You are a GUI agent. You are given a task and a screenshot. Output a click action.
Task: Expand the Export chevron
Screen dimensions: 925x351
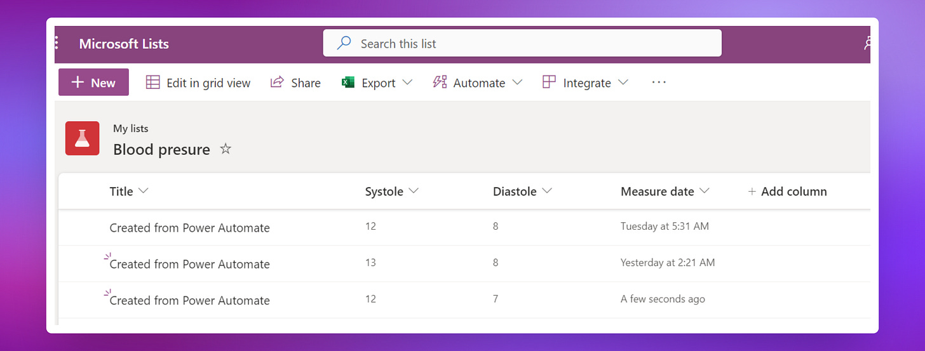[x=407, y=83]
